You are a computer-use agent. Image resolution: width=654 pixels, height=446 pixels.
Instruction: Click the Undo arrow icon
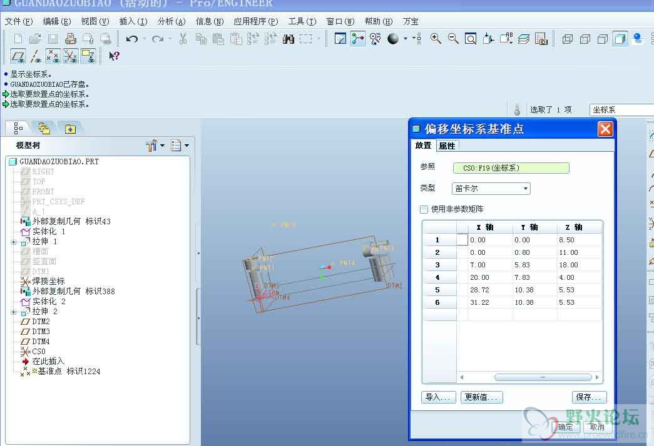[132, 39]
